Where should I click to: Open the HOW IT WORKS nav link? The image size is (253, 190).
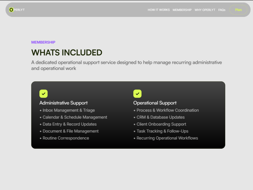pyautogui.click(x=159, y=10)
